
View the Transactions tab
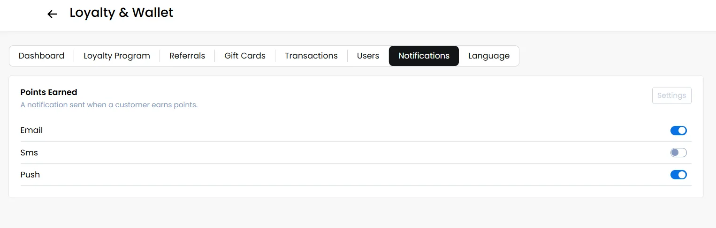pos(311,56)
